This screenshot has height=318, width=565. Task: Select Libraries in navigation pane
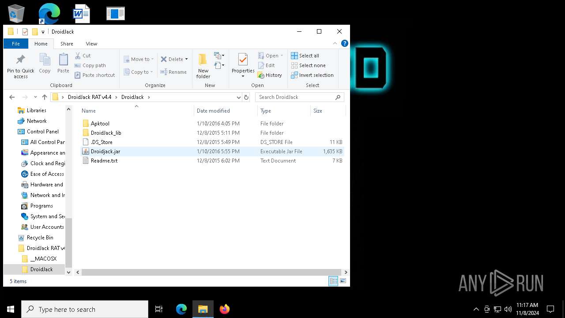coord(36,110)
